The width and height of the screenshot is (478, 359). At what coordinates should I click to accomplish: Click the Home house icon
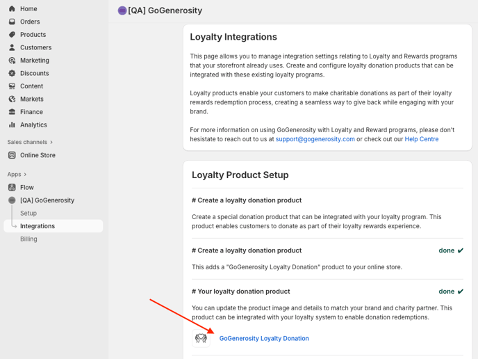click(x=12, y=9)
